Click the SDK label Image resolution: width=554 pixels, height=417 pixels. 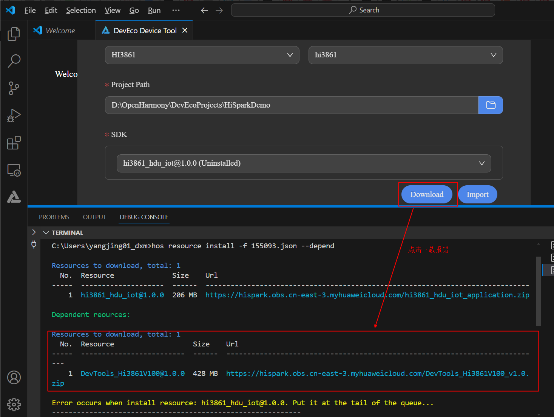pyautogui.click(x=119, y=135)
